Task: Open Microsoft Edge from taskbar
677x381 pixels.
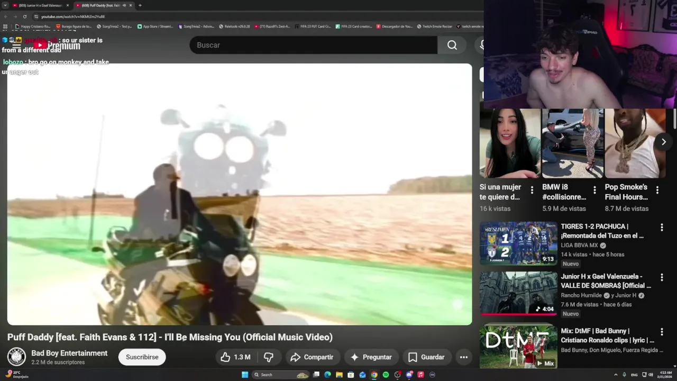Action: click(327, 375)
